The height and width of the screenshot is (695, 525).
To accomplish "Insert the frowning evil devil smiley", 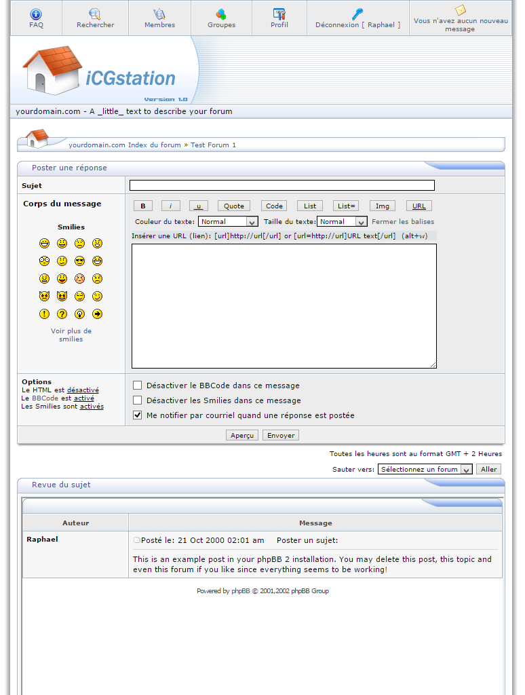I will click(44, 296).
